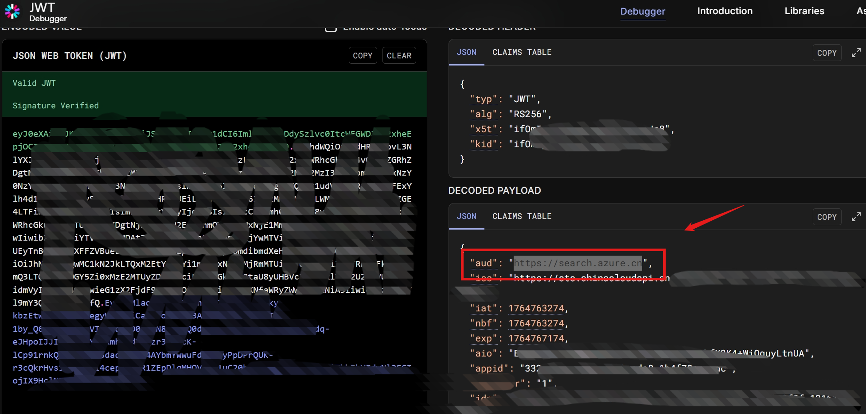Open the Debugger navigation tab
The width and height of the screenshot is (866, 414).
coord(642,11)
